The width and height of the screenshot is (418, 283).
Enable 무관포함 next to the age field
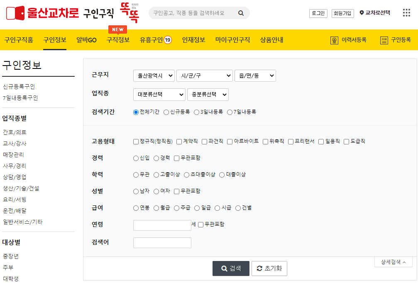200,225
